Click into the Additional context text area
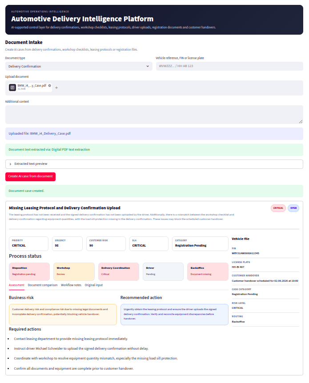This screenshot has height=383, width=309. point(154,115)
